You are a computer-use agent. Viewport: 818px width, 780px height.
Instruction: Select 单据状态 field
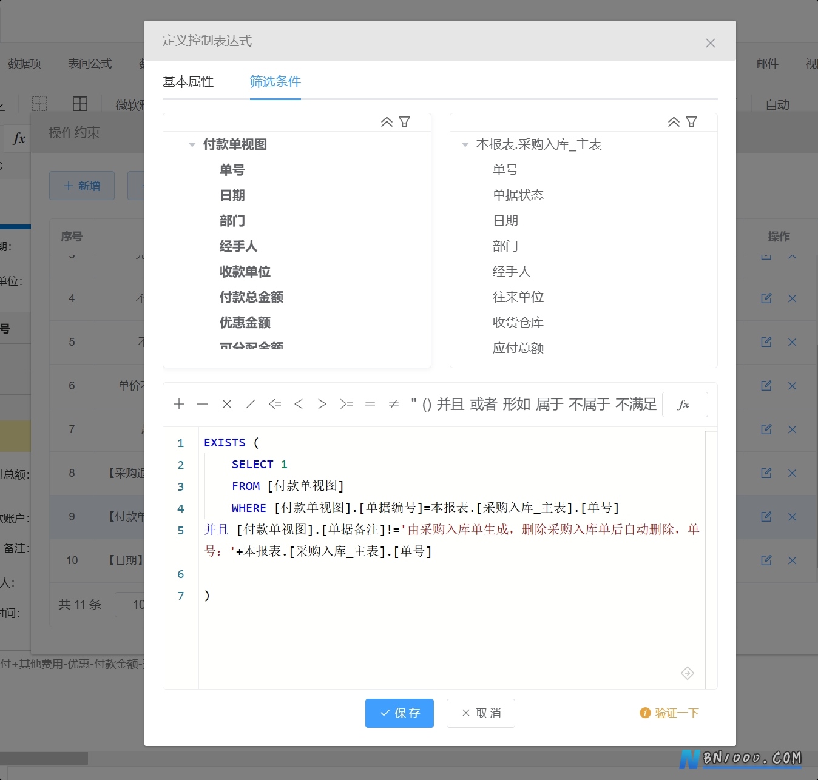[x=518, y=195]
